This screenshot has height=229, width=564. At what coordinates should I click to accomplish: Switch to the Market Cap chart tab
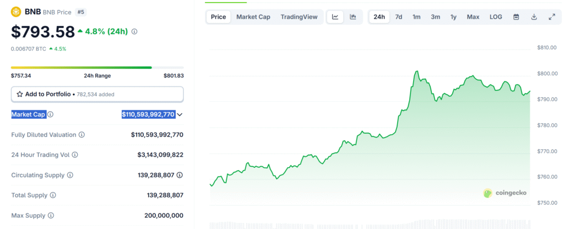pyautogui.click(x=253, y=17)
